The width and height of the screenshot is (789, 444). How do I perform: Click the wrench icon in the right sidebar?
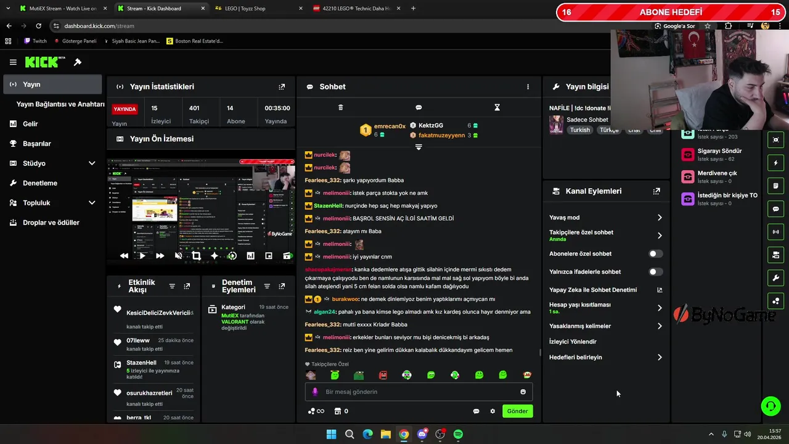pyautogui.click(x=775, y=278)
